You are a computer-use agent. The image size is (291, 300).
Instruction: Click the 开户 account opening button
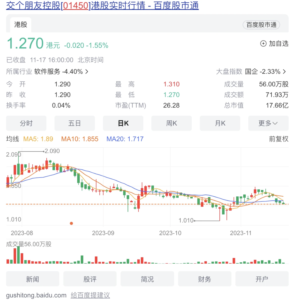(x=262, y=279)
